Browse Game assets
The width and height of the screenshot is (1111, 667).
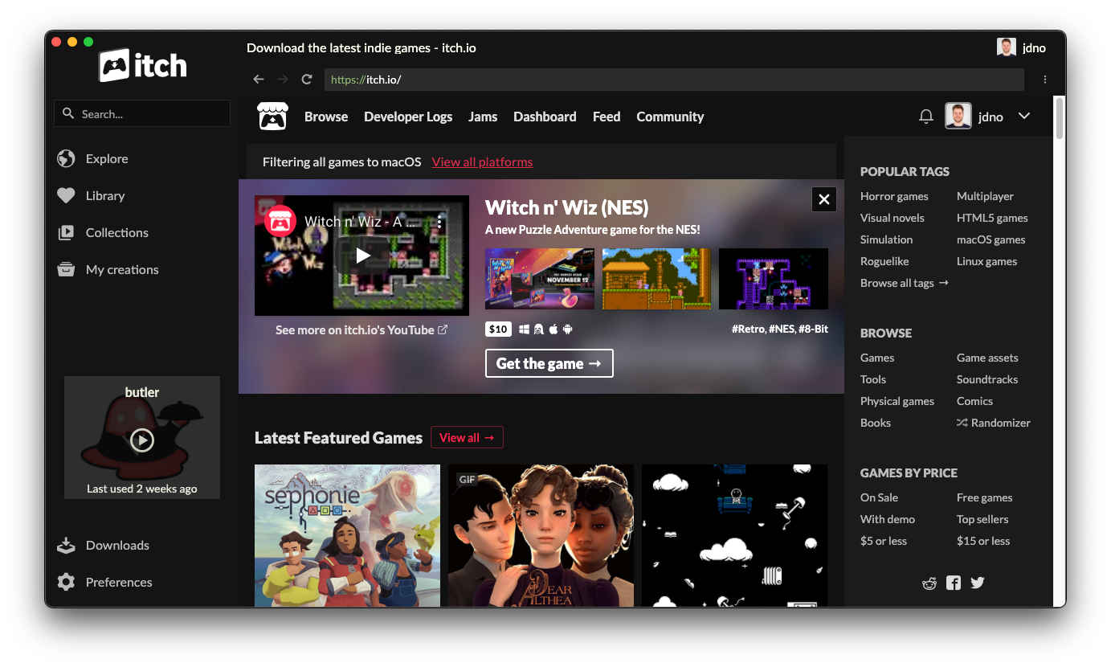(x=987, y=358)
